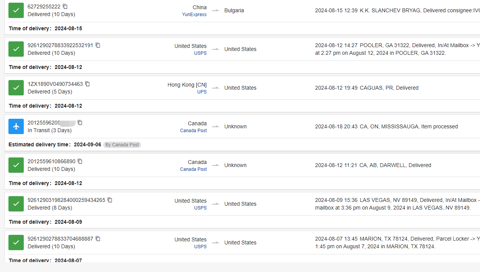This screenshot has height=272, width=480.
Task: Open the YunExpress carrier link
Action: (x=194, y=15)
